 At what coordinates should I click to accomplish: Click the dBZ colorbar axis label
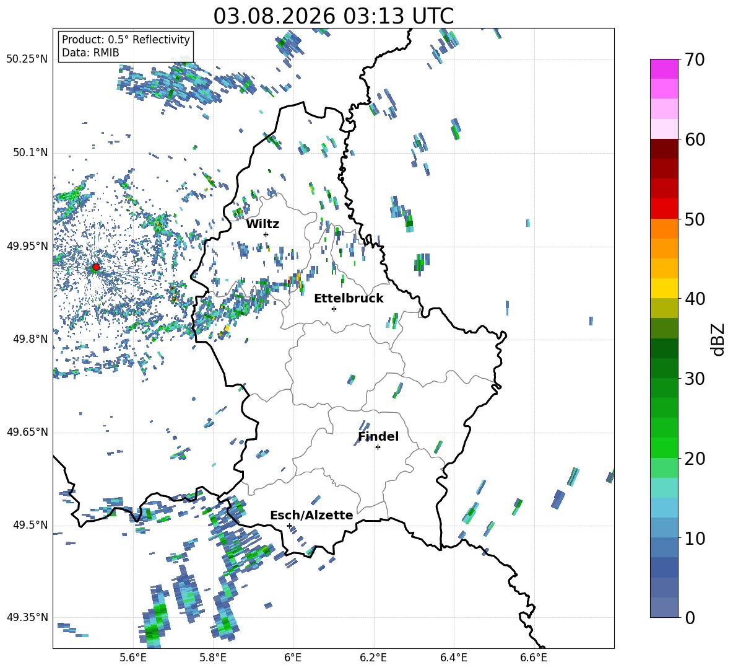point(719,339)
